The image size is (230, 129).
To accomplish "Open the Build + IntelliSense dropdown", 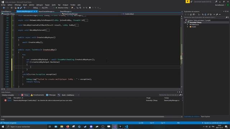I will pyautogui.click(x=70, y=95).
